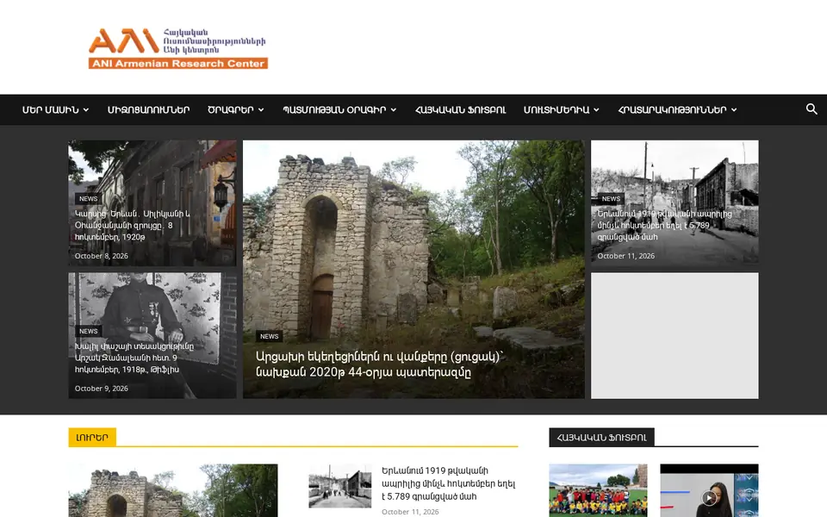The height and width of the screenshot is (517, 827).
Task: Open the ՀՐԱՏԱՐԱԿՈՒԹՅՈՒՆՆԵՐ dropdown menu
Action: tap(677, 109)
